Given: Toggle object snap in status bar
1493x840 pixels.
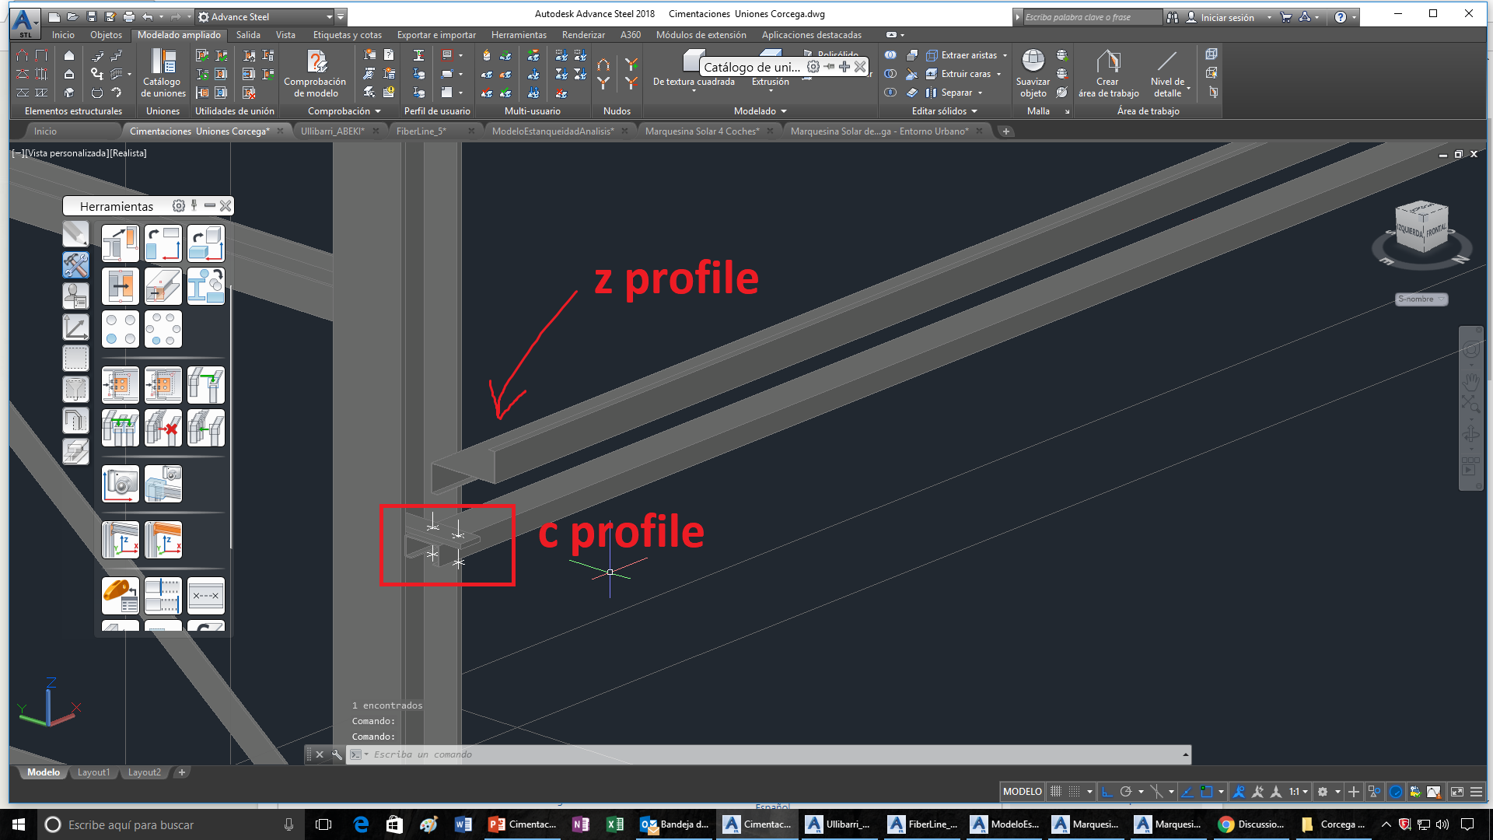Looking at the screenshot, I should [x=1206, y=792].
